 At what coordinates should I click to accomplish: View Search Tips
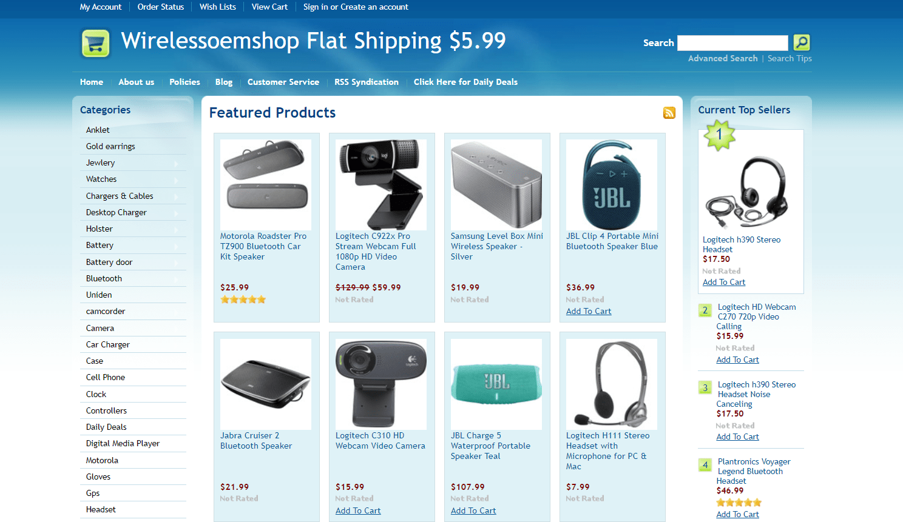click(x=789, y=58)
